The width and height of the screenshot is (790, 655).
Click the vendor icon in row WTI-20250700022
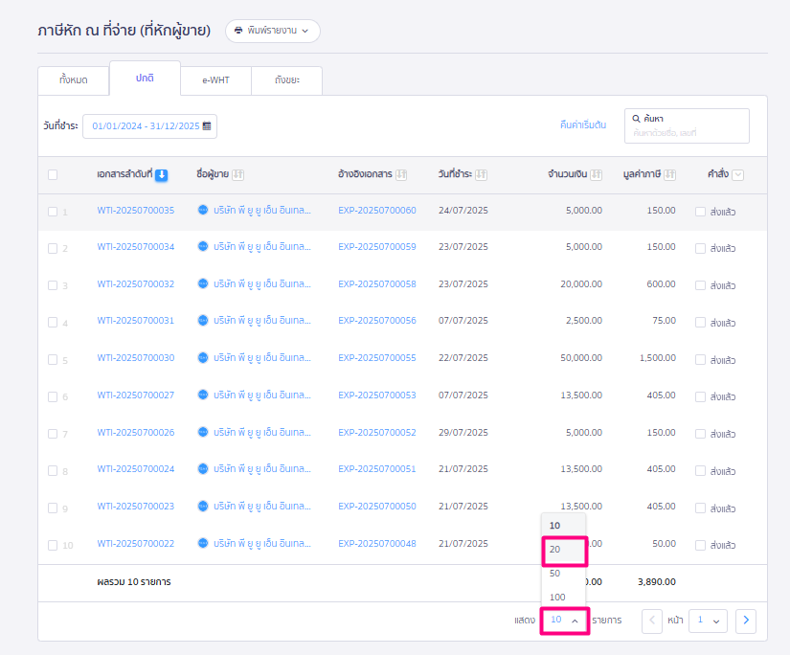coord(203,543)
